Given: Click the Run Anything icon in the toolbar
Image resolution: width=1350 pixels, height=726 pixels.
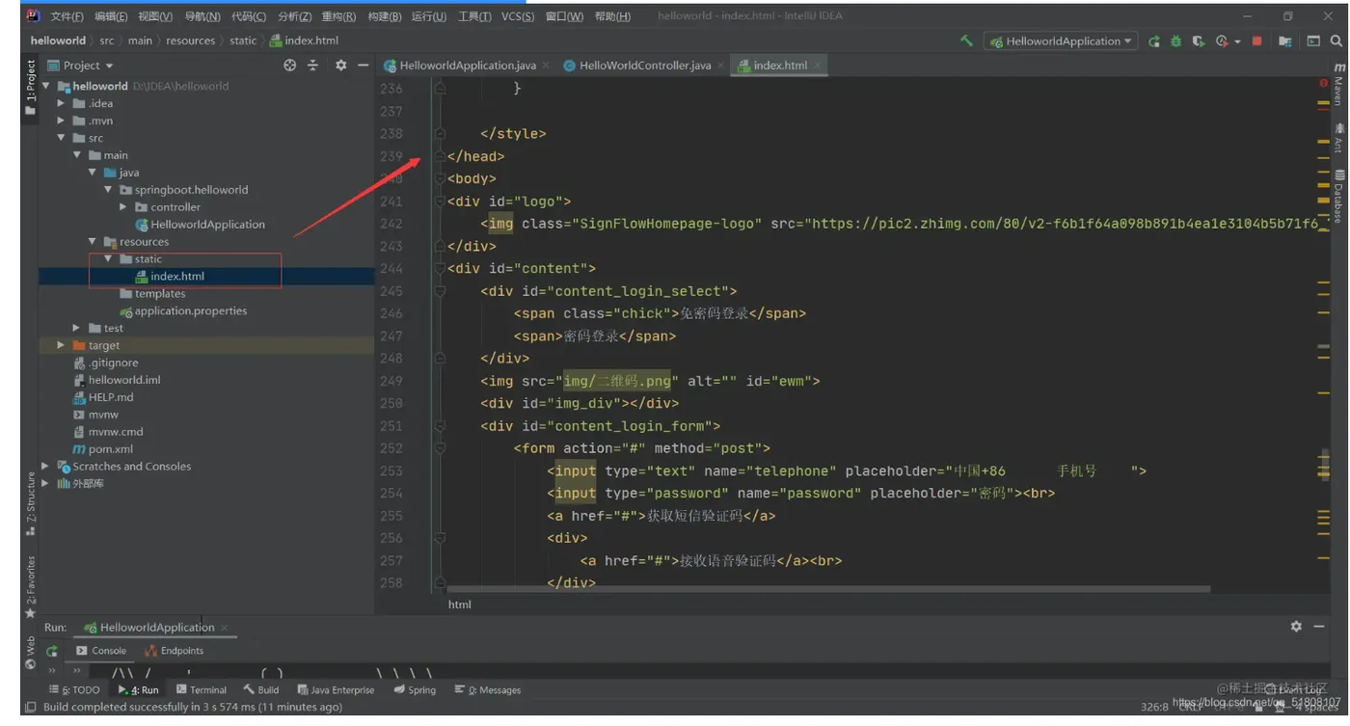Looking at the screenshot, I should (x=1313, y=41).
